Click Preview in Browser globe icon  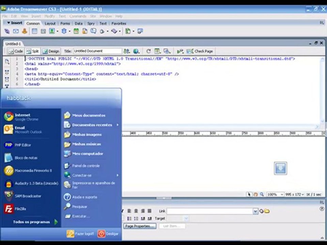136,51
